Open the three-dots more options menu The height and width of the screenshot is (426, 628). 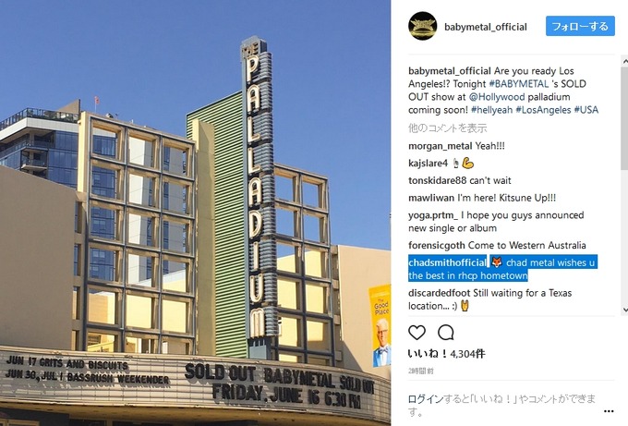point(609,411)
